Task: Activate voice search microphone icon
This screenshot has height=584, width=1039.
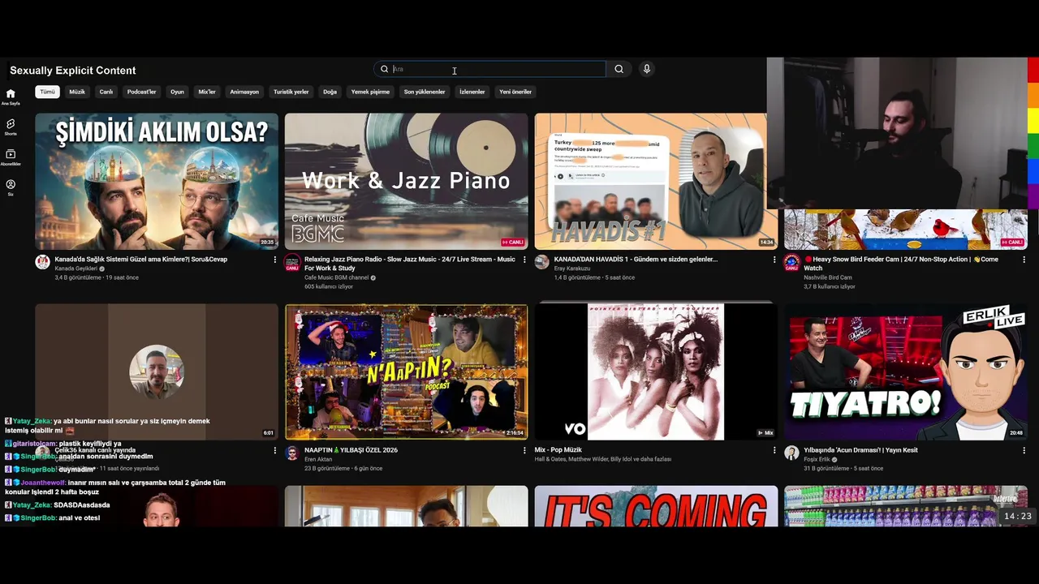Action: coord(647,69)
